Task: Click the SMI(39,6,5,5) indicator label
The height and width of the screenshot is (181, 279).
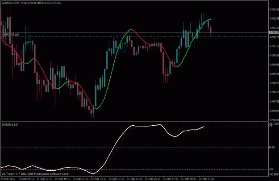Action: pyautogui.click(x=10, y=125)
